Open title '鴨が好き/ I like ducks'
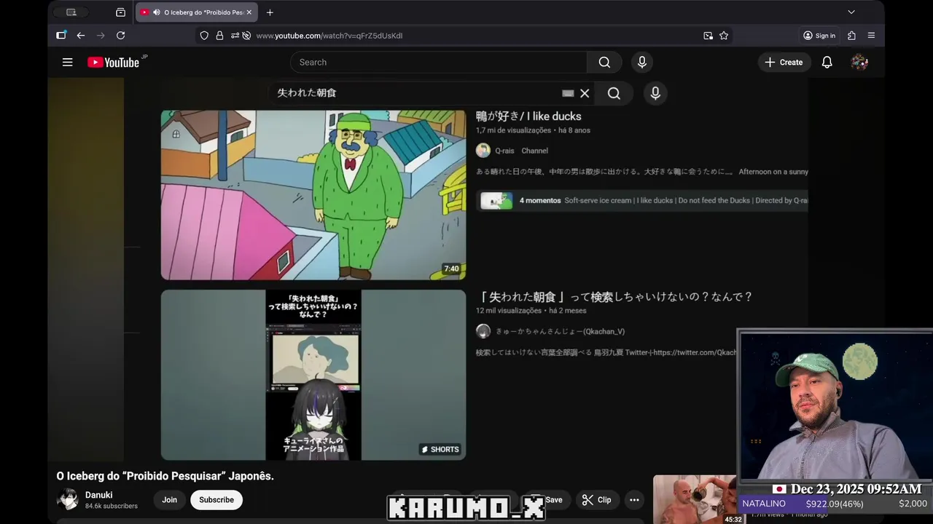This screenshot has width=933, height=524. coord(528,116)
